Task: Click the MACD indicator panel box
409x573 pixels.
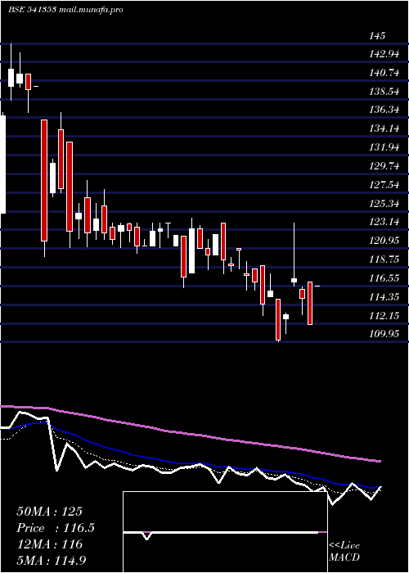Action: (x=225, y=532)
